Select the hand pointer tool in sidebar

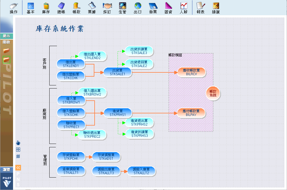(18, 143)
